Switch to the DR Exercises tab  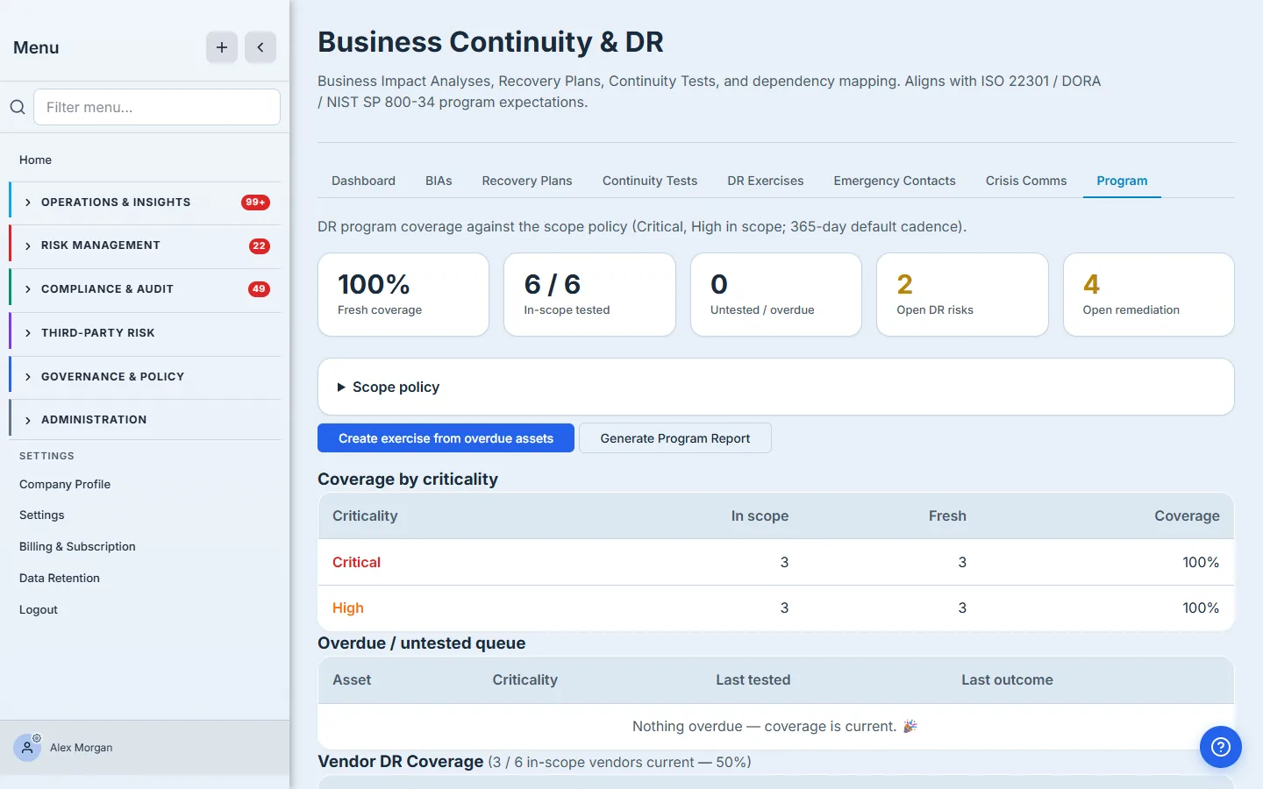[x=766, y=181]
